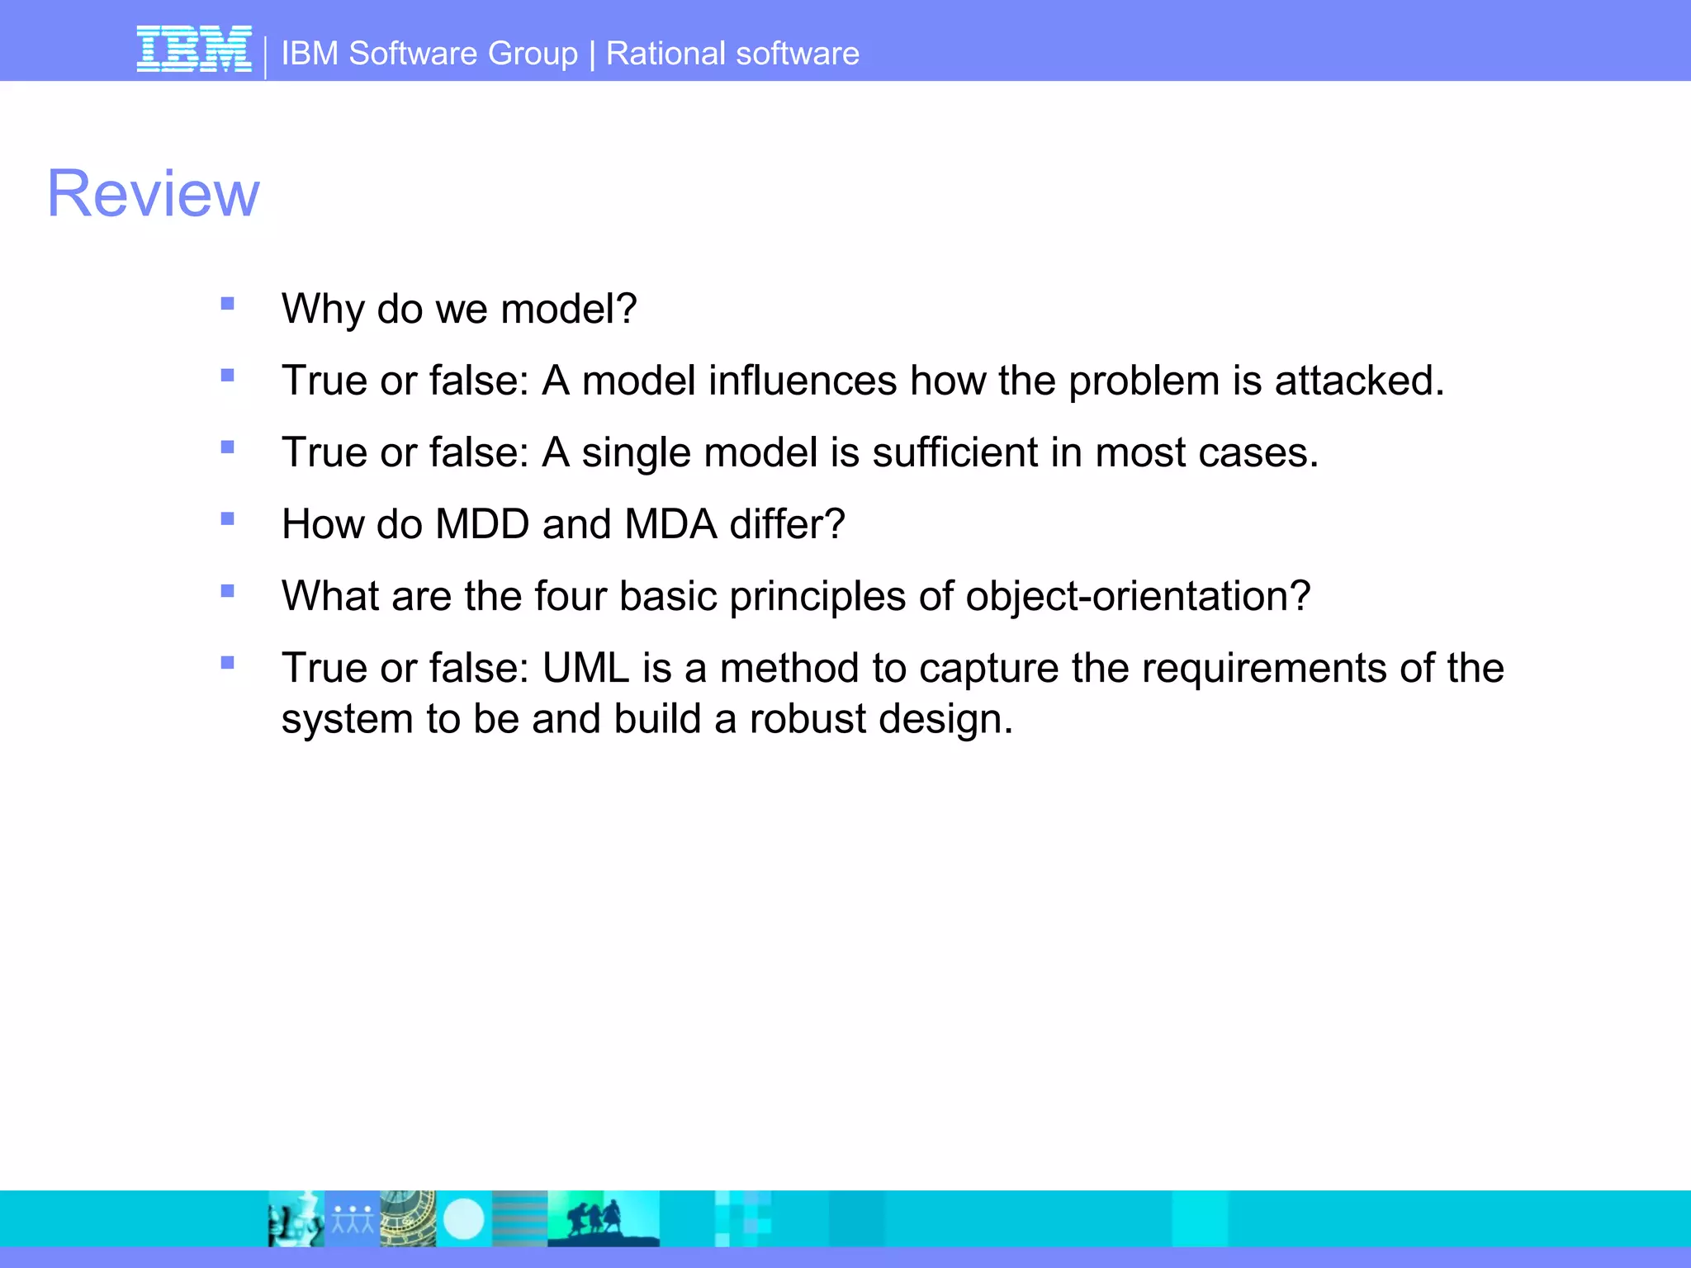The image size is (1691, 1268).
Task: Click the silhouetted hikers footer image
Action: (604, 1218)
